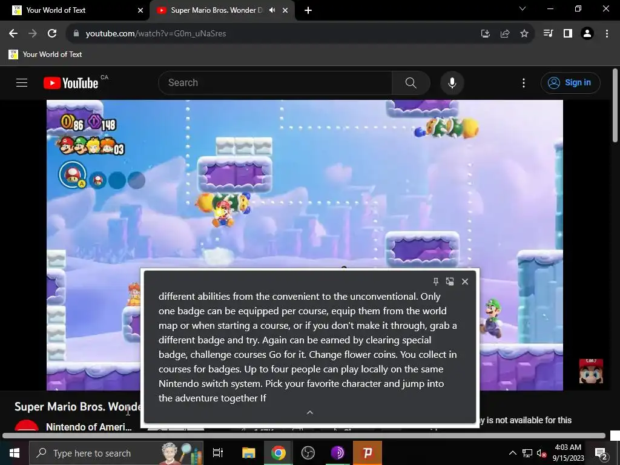Open a new browser tab
620x465 pixels.
(x=308, y=10)
